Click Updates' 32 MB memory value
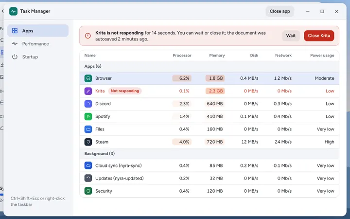Screen dimensions: 350x219 click(216, 178)
